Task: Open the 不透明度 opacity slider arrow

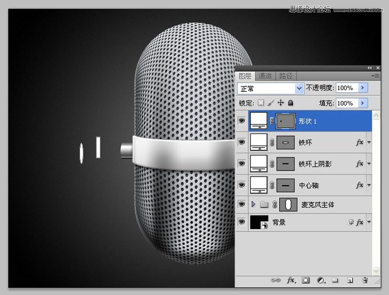Action: (363, 88)
